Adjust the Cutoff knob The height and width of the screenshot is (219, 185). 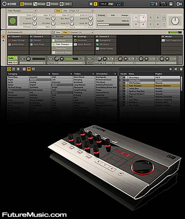pyautogui.click(x=35, y=18)
